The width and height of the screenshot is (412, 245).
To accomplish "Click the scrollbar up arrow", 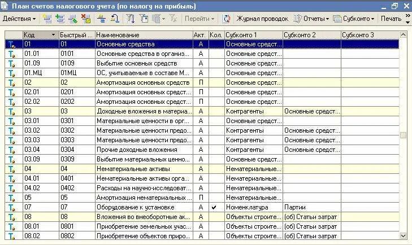I will [x=403, y=34].
